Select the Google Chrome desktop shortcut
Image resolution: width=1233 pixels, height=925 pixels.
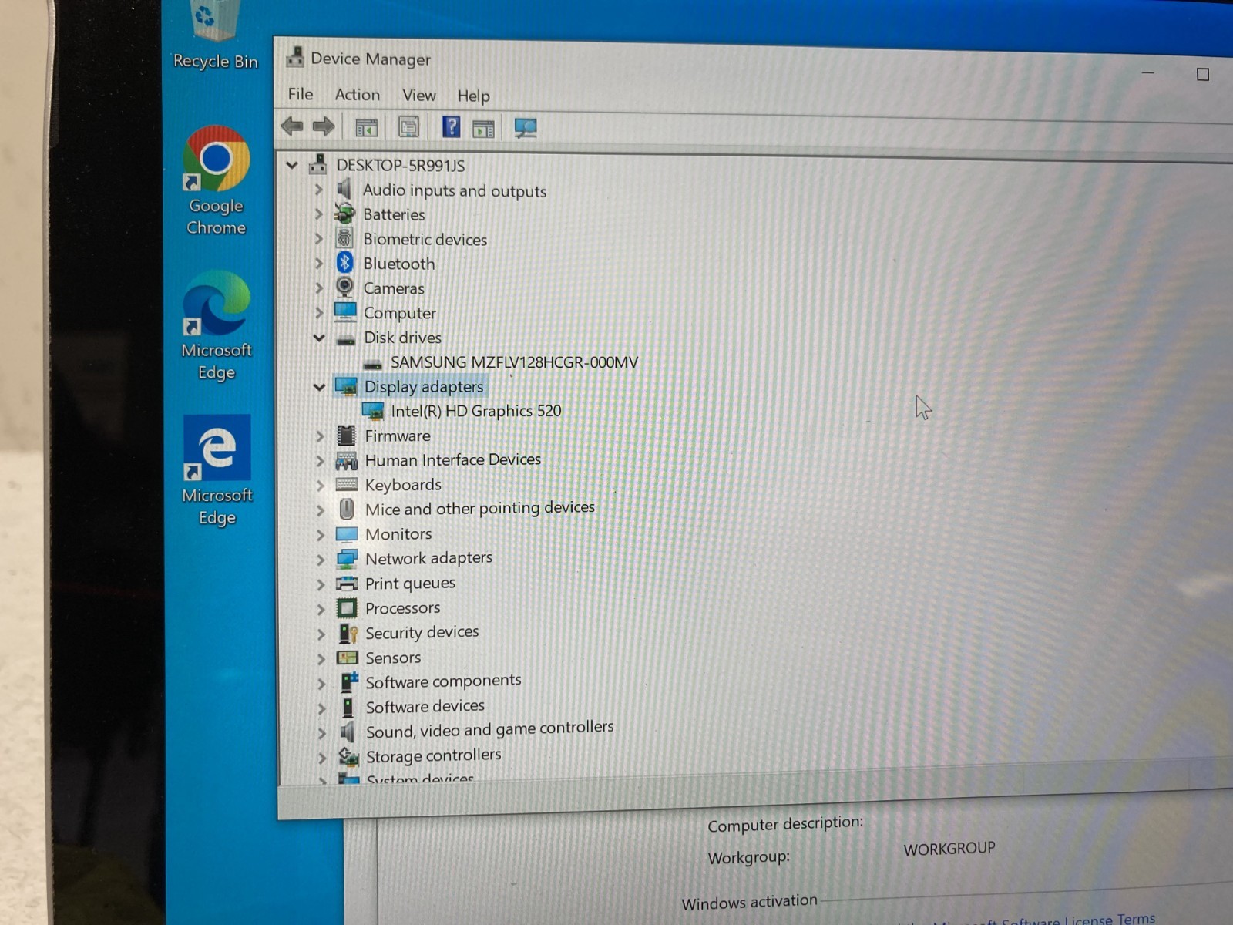point(216,181)
